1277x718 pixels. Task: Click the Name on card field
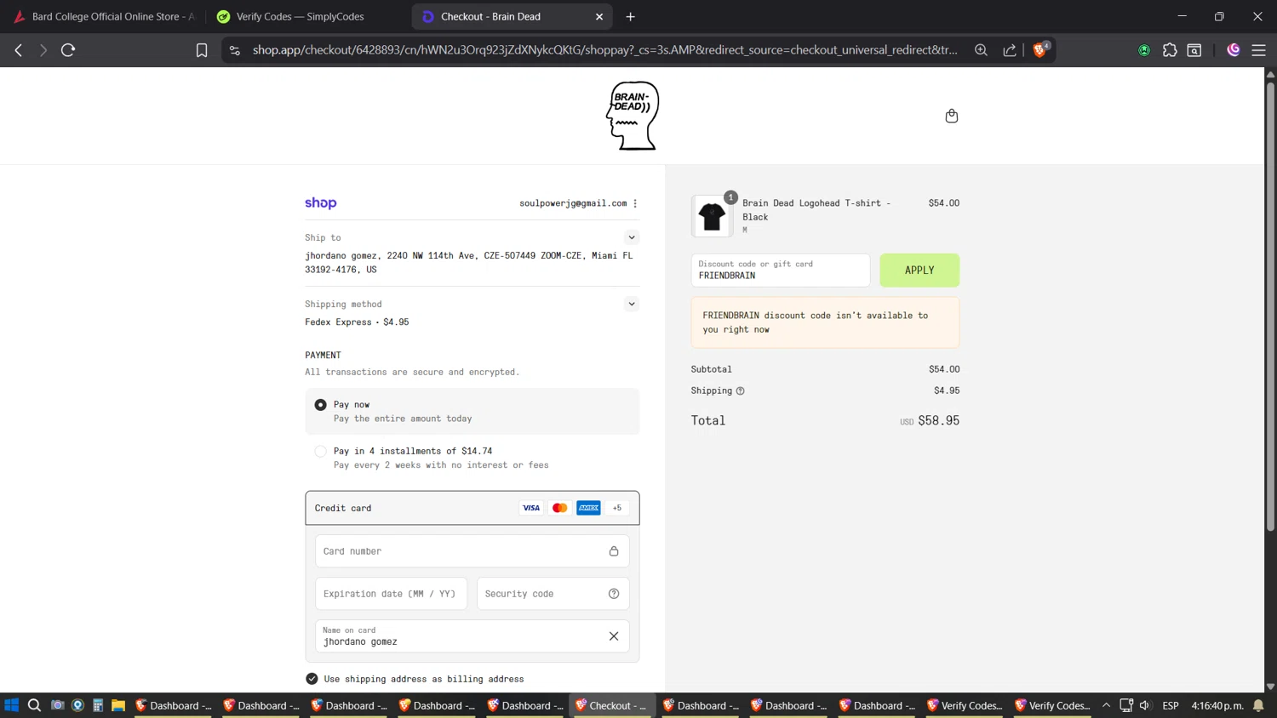[x=472, y=636]
